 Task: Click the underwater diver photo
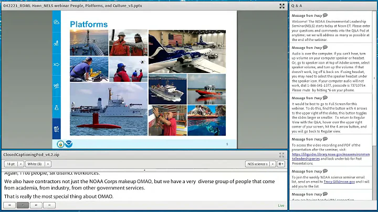207,121
